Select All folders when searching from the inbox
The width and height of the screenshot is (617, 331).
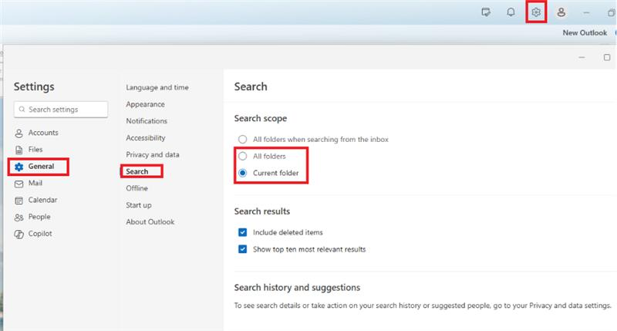click(243, 140)
